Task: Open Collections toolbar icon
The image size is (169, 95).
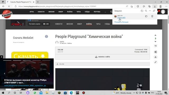Action: 149,6
